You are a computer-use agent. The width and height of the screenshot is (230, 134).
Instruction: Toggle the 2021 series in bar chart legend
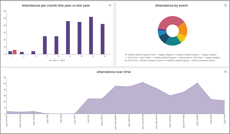tap(53, 61)
